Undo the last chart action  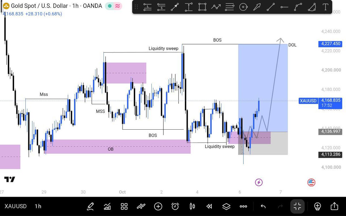(263, 206)
